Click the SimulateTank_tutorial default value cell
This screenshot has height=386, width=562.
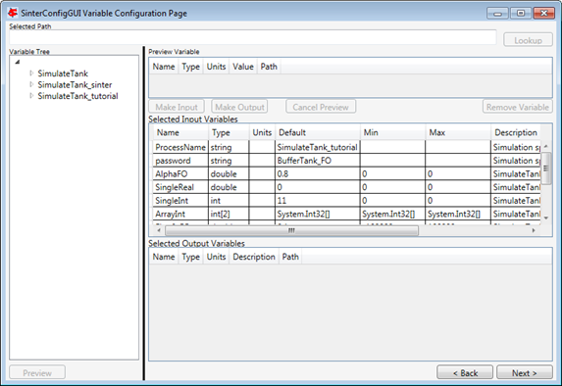[318, 147]
